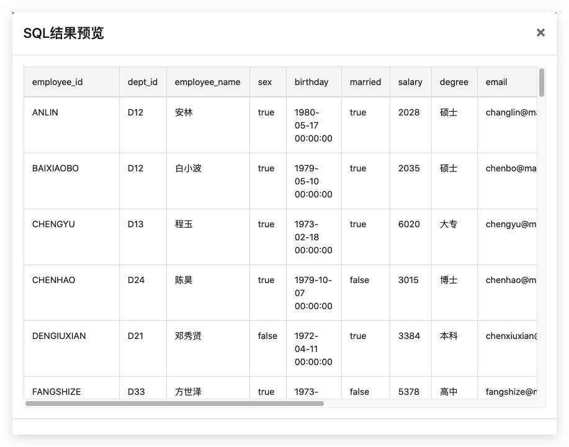Click the dept_id column header

pyautogui.click(x=143, y=82)
